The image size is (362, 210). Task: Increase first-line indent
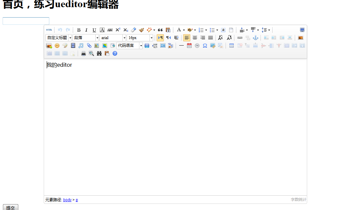click(x=176, y=38)
